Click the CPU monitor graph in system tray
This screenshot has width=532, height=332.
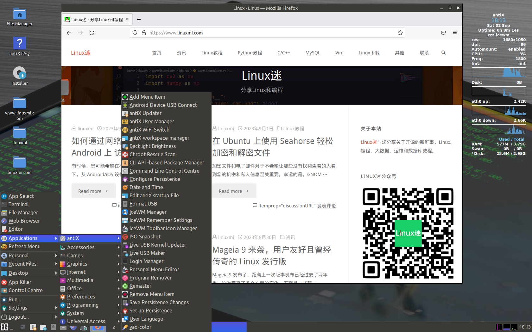[514, 327]
